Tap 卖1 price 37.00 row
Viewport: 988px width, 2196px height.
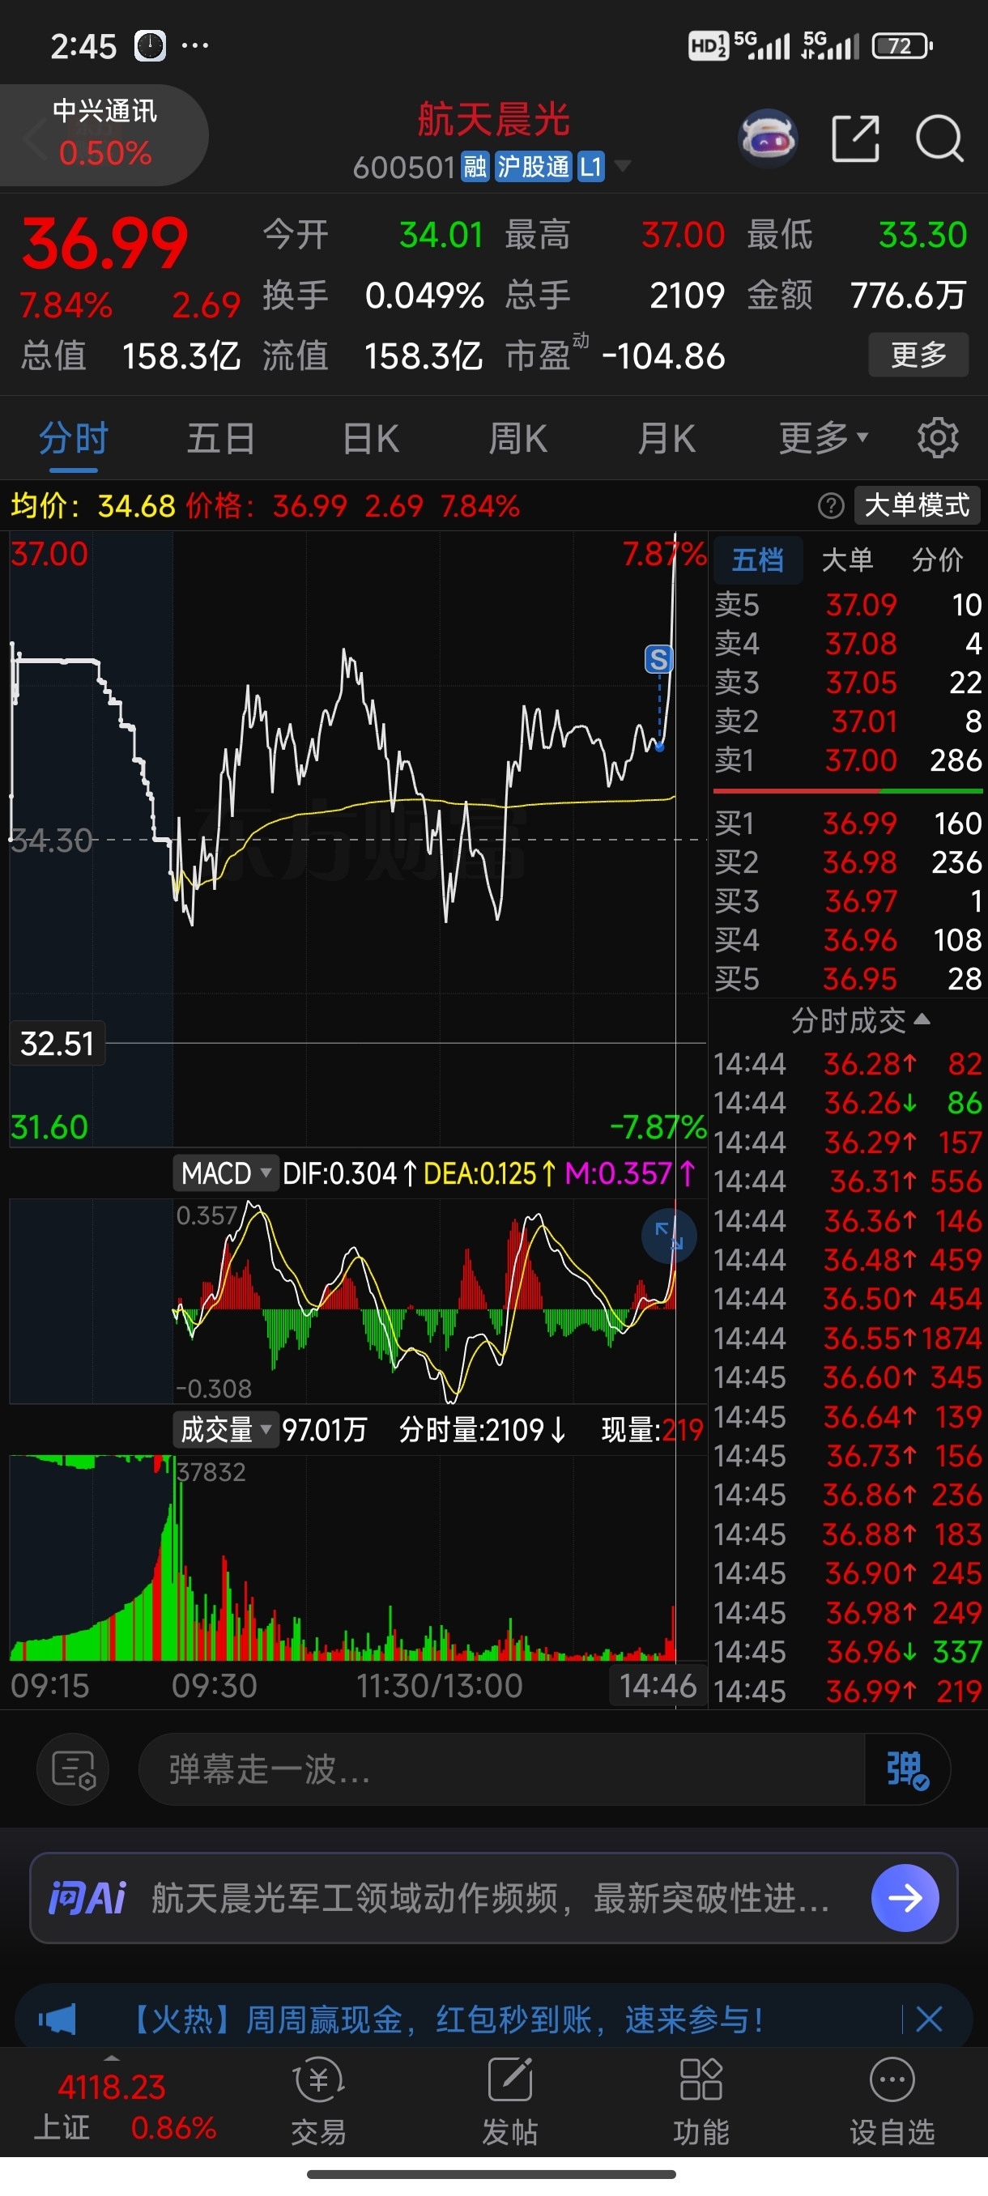tap(848, 760)
